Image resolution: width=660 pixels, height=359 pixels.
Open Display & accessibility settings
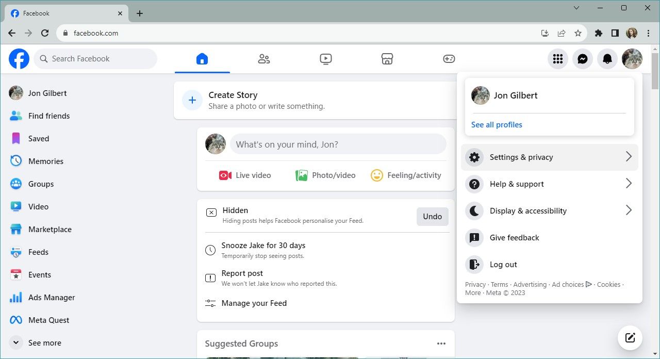pos(549,210)
